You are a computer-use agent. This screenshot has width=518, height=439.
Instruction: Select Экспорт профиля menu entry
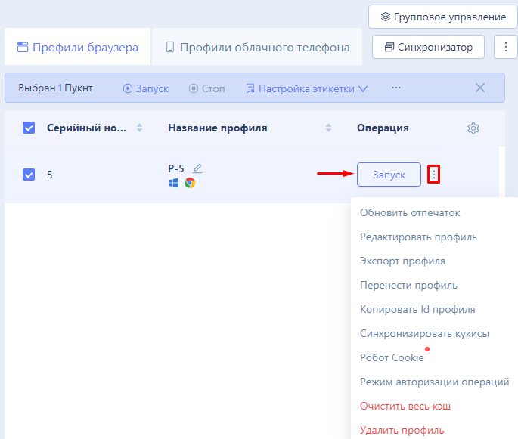coord(402,261)
